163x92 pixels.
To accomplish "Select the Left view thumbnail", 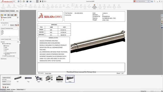I will 49,79.
